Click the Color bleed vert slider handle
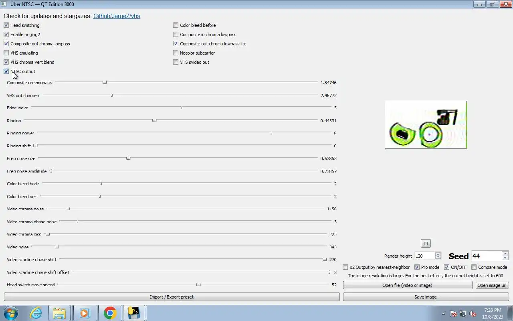 (x=100, y=196)
